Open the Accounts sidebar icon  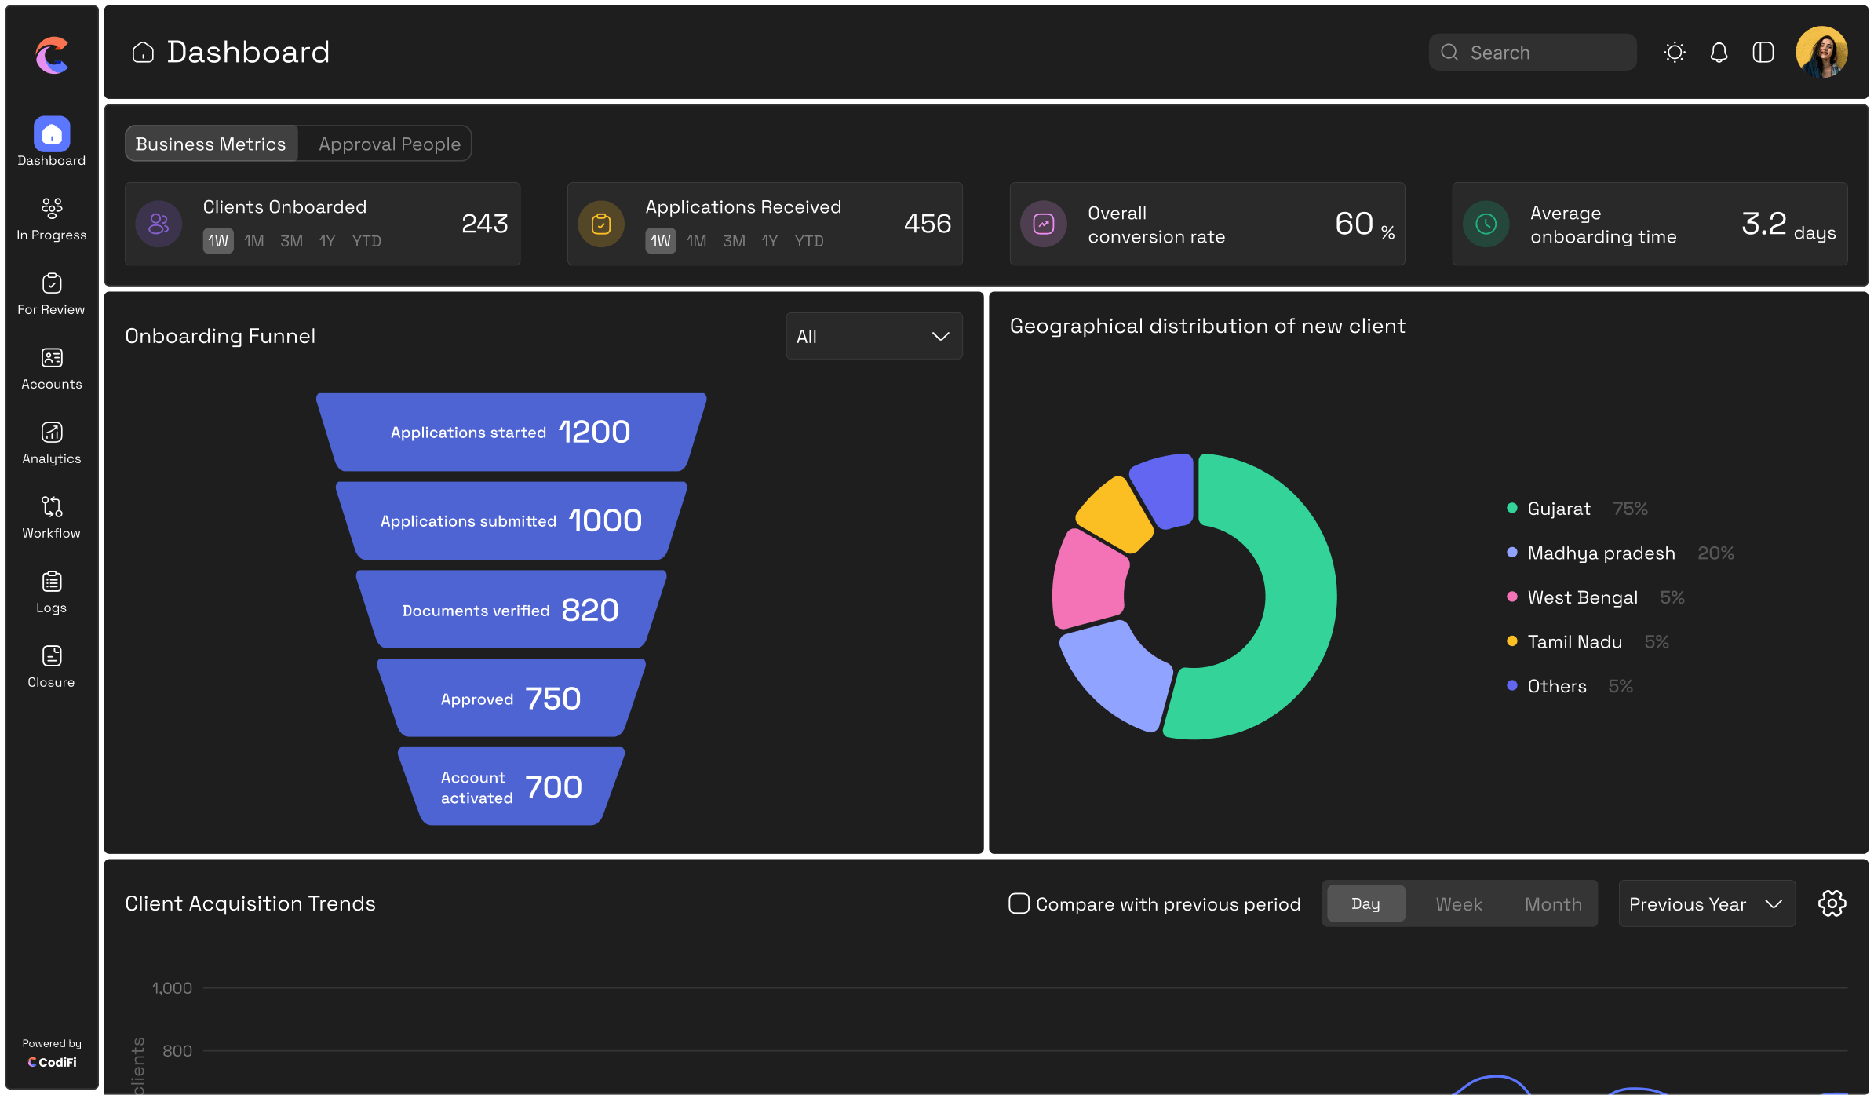point(52,359)
